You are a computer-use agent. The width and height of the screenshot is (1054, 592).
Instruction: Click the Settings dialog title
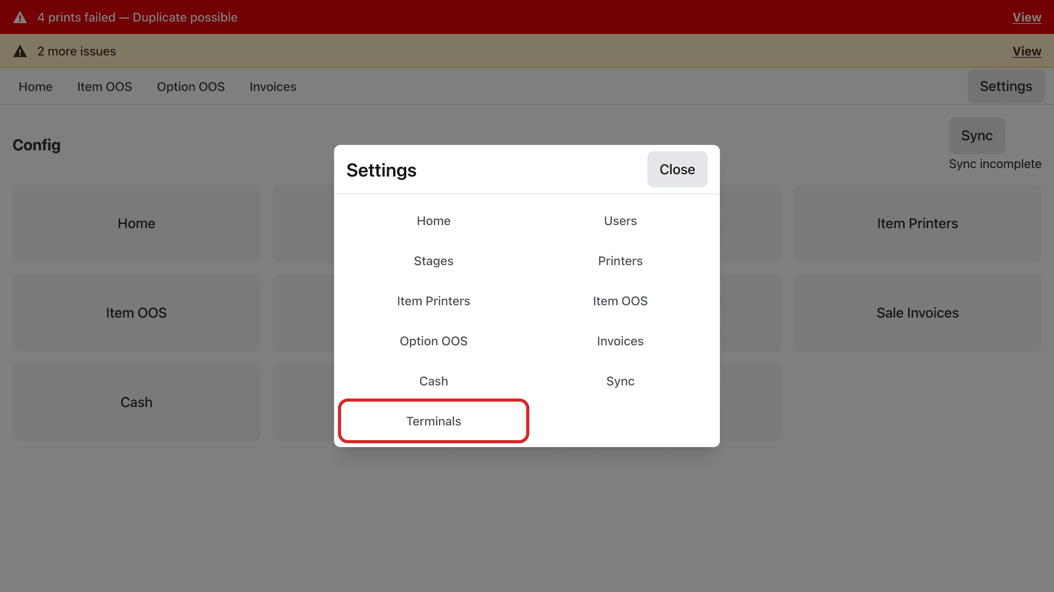click(x=381, y=170)
